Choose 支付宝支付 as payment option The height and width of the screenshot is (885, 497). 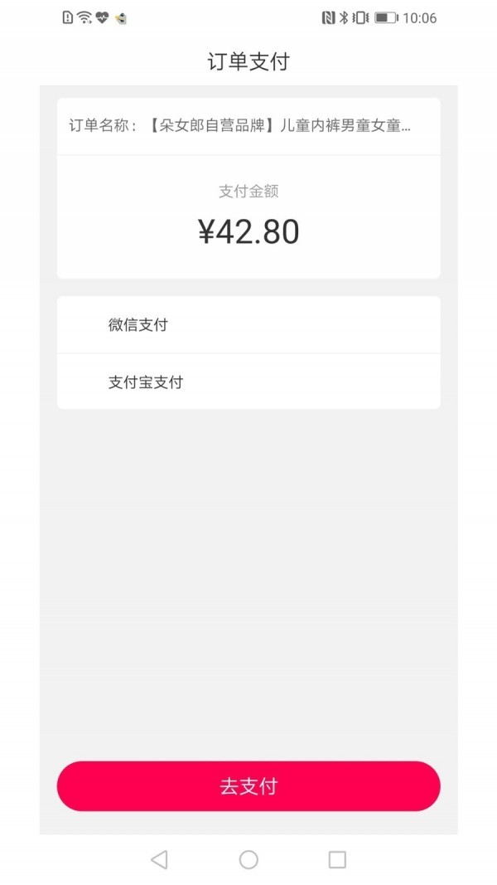coord(146,382)
